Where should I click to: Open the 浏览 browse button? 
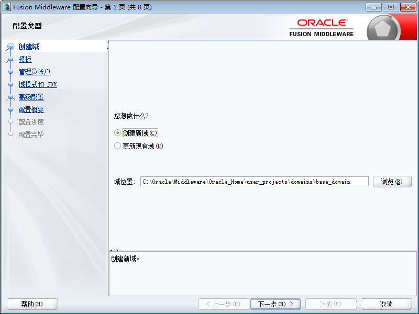[x=392, y=182]
